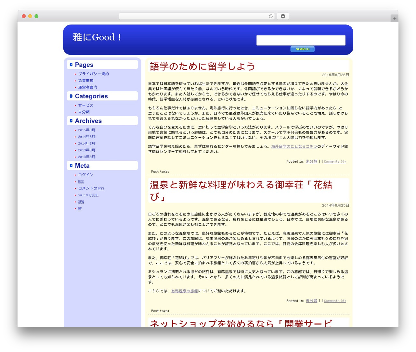Follow the ログイン link under Meta
Screen dimensions: 416x352
[85, 175]
